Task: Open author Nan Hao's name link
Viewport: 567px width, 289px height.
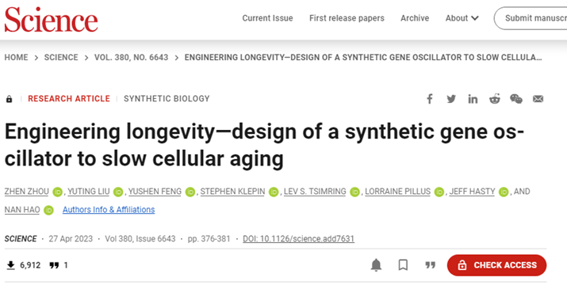Action: (22, 210)
